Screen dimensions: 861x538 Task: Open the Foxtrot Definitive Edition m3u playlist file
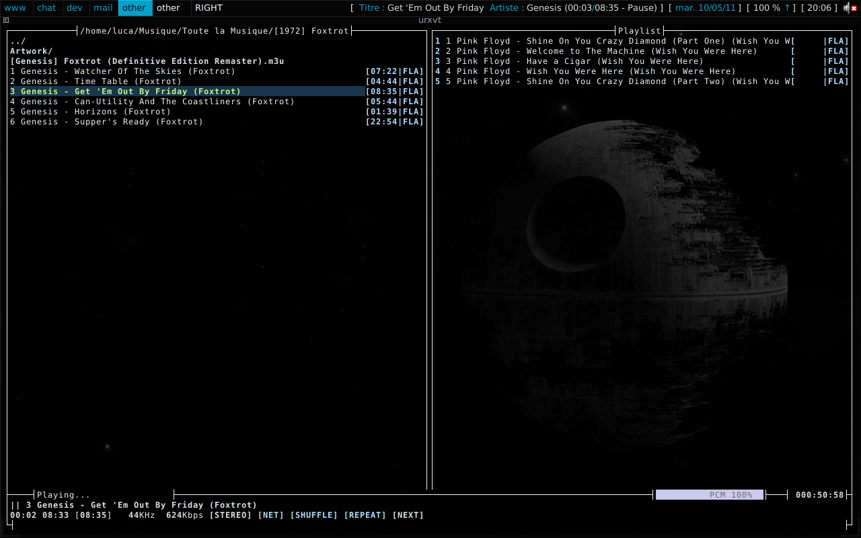point(147,61)
